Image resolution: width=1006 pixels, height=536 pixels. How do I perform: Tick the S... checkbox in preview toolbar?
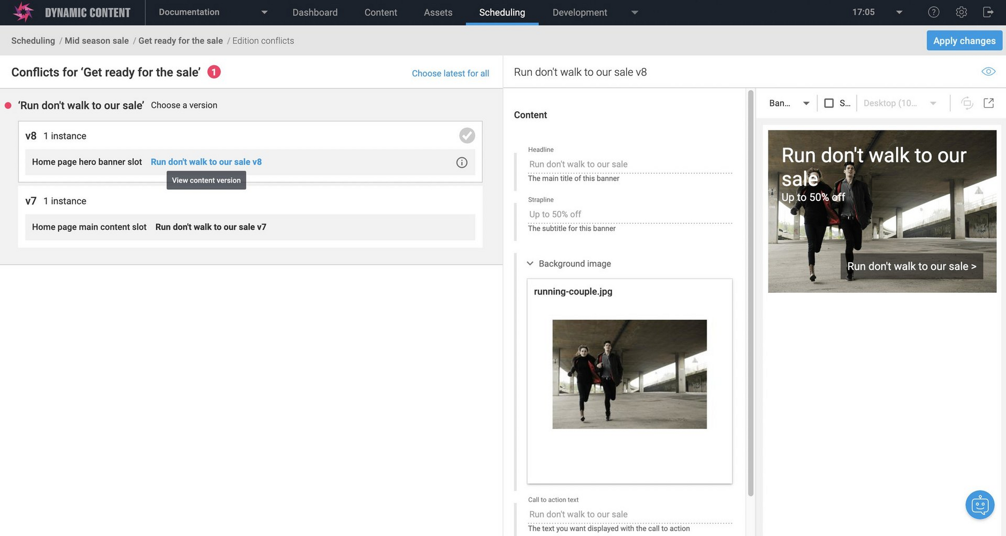pos(828,103)
